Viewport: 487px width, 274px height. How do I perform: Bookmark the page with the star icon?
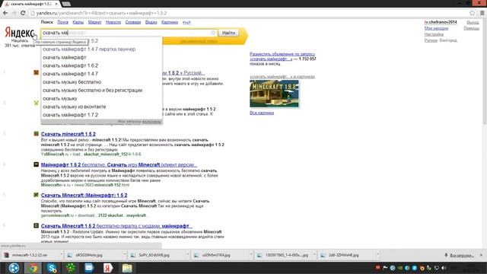point(472,13)
